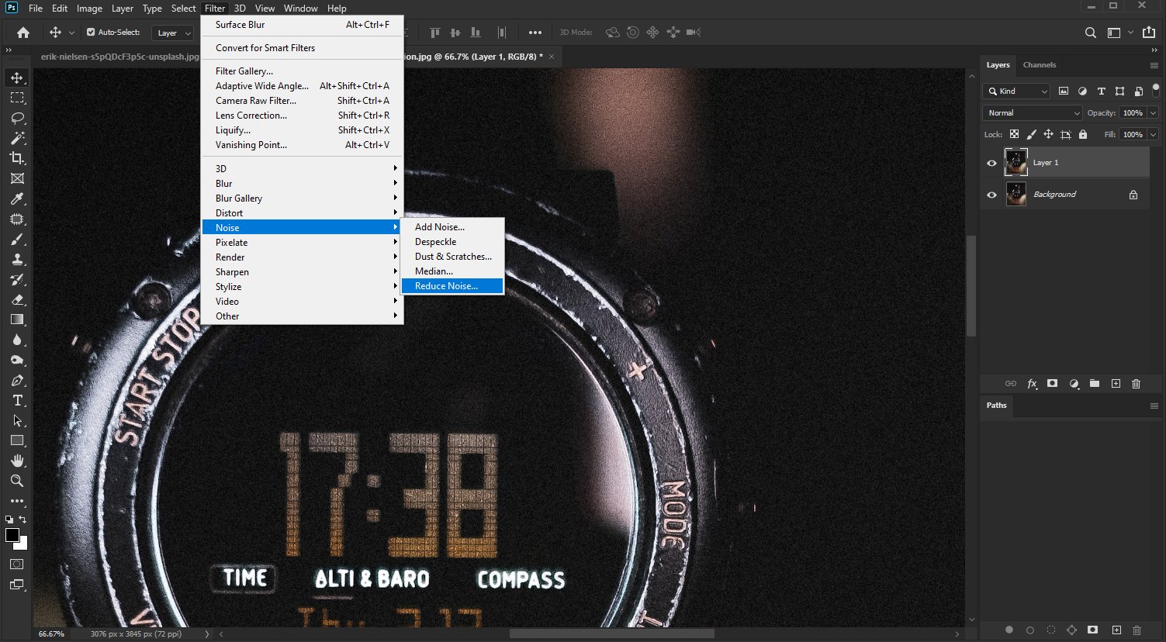This screenshot has height=642, width=1166.
Task: Select the Crop tool
Action: [x=17, y=158]
